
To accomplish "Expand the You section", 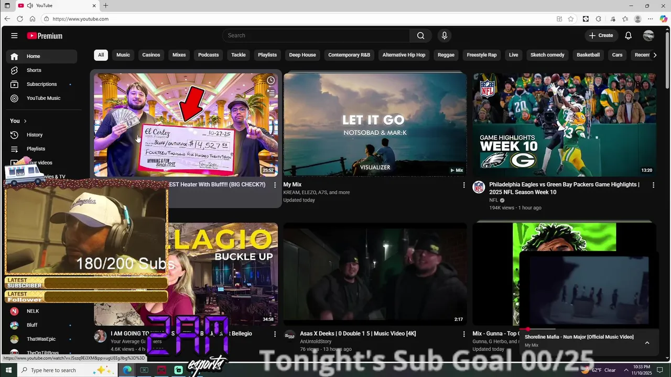I will click(18, 121).
